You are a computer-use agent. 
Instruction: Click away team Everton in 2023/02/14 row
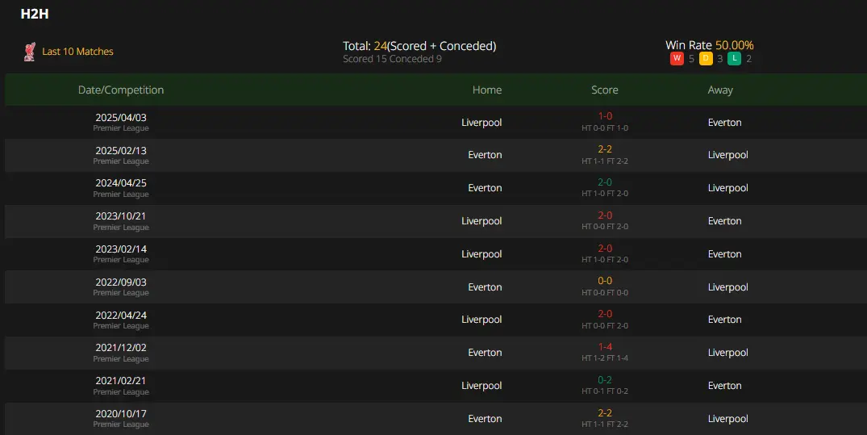pos(724,254)
